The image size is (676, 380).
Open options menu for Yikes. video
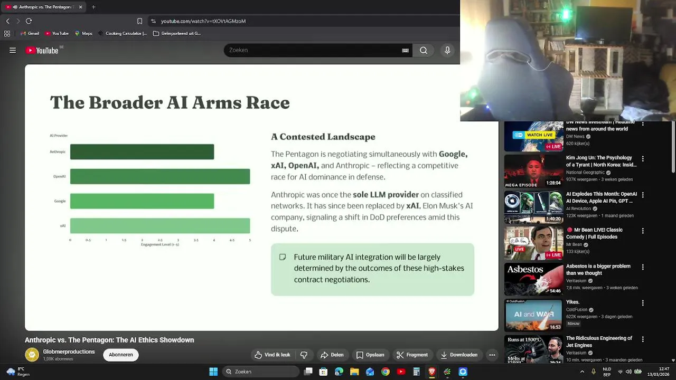pos(643,303)
